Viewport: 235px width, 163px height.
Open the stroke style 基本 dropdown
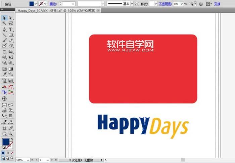click(x=132, y=4)
